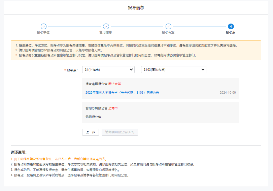Go to the 备用信息 step label
The width and height of the screenshot is (273, 191).
click(106, 32)
